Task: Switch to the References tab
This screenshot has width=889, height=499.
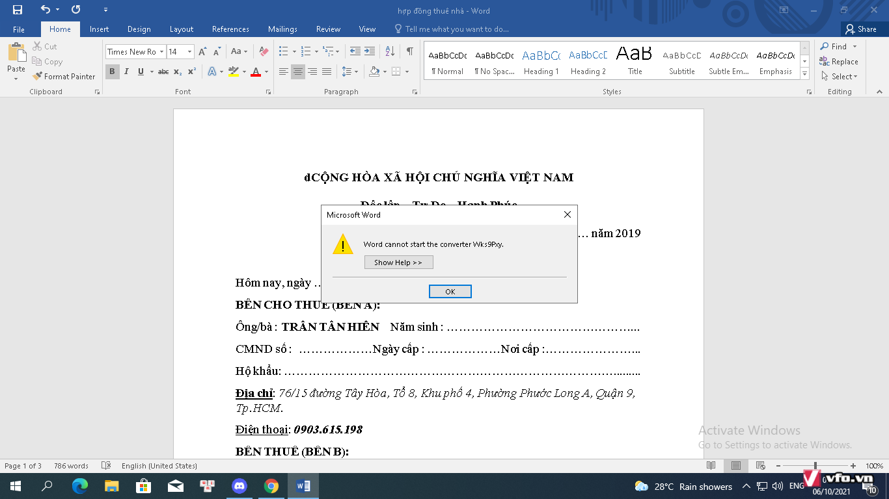Action: coord(230,29)
